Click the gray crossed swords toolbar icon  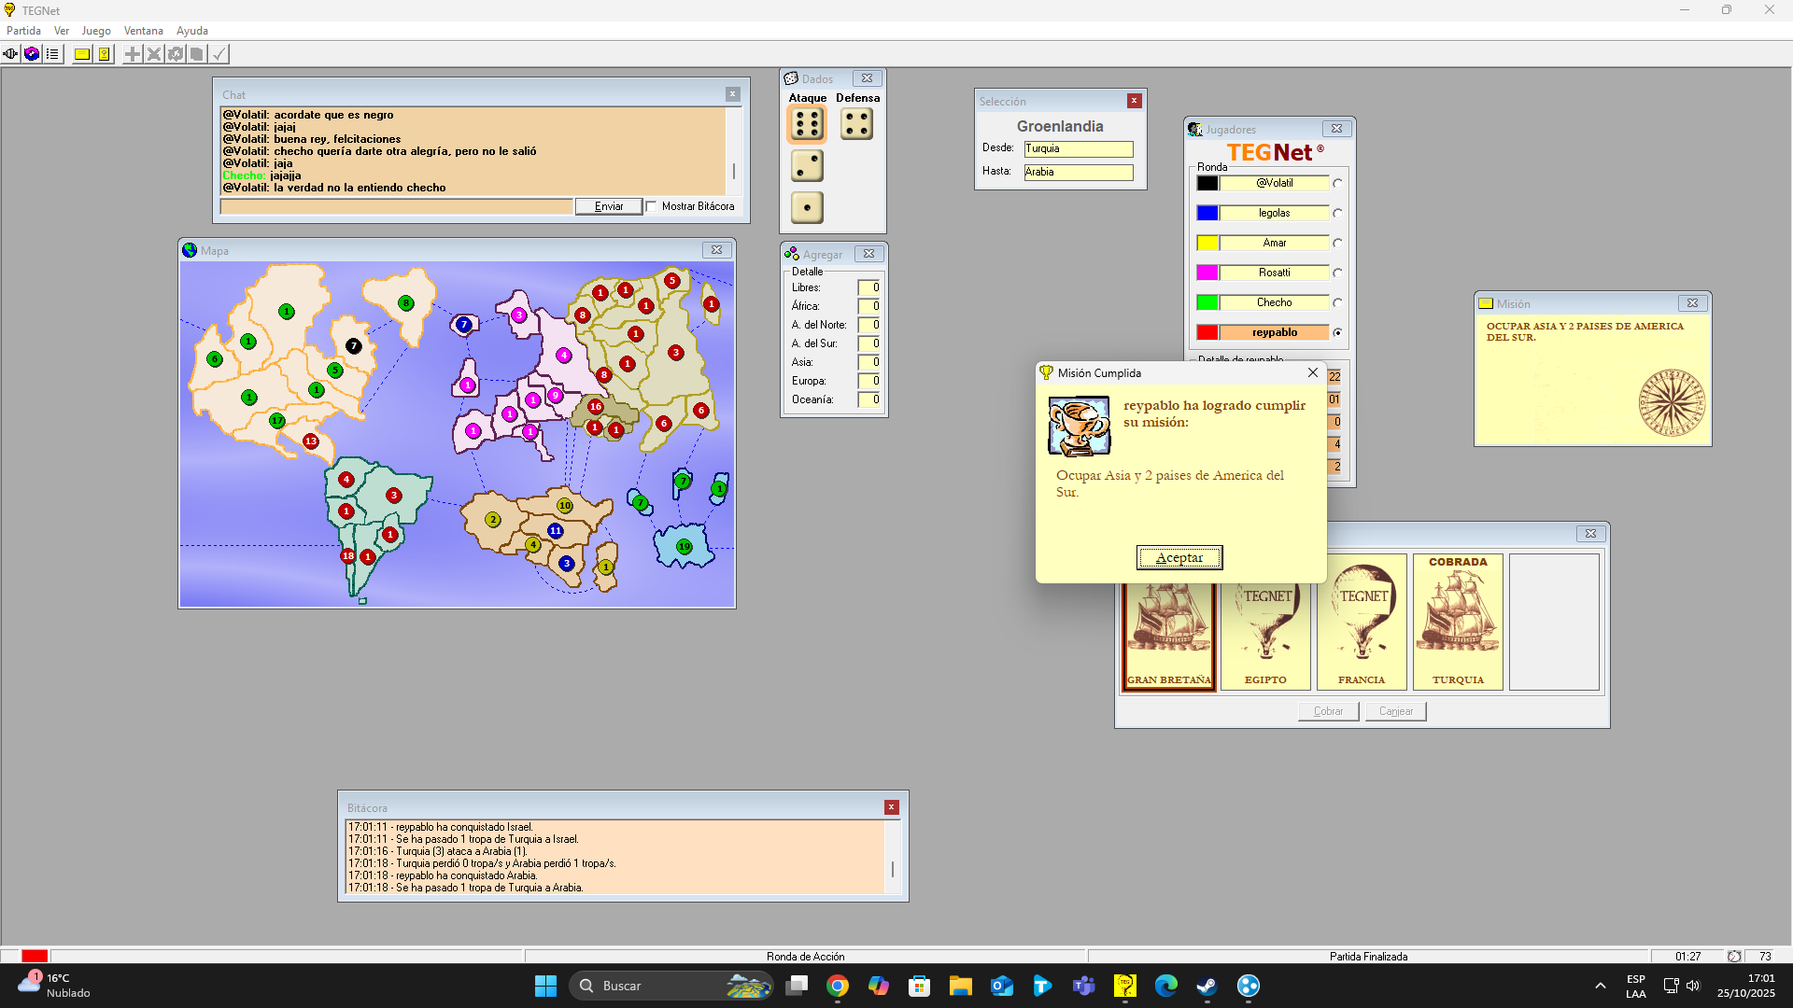(154, 54)
